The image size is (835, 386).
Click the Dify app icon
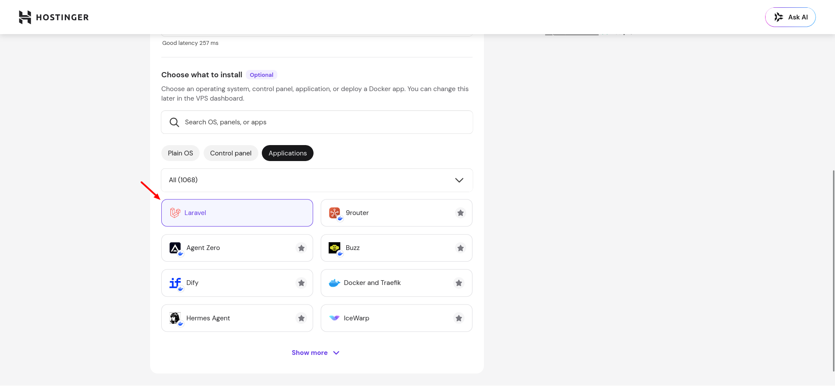point(175,283)
